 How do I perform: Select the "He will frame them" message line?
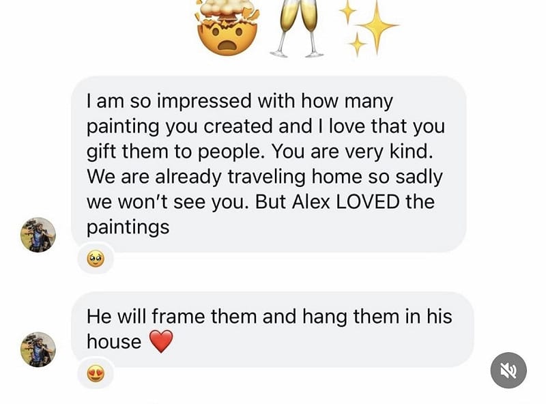pos(269,317)
